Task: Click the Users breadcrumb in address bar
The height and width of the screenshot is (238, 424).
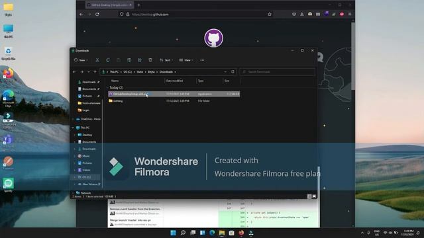Action: 140,72
